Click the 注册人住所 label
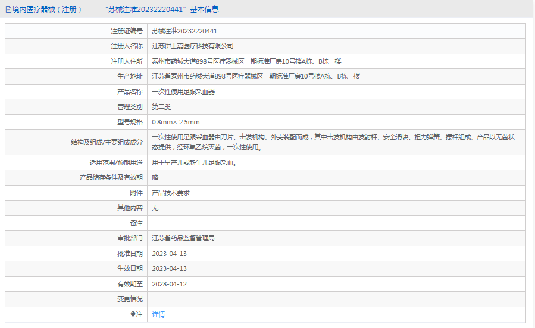 pyautogui.click(x=127, y=61)
